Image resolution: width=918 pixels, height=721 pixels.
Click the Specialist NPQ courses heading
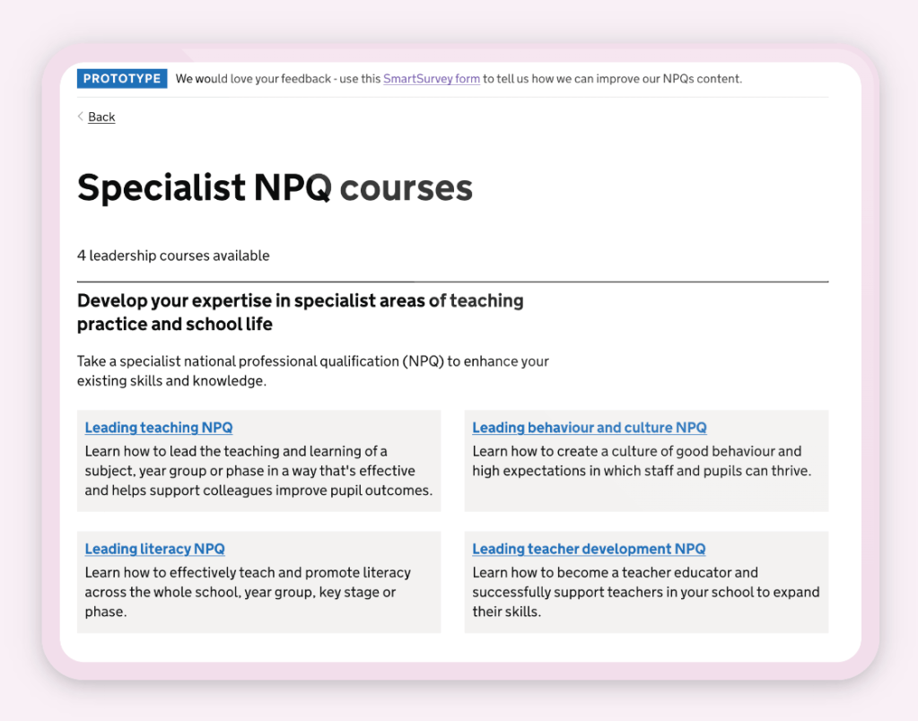275,187
